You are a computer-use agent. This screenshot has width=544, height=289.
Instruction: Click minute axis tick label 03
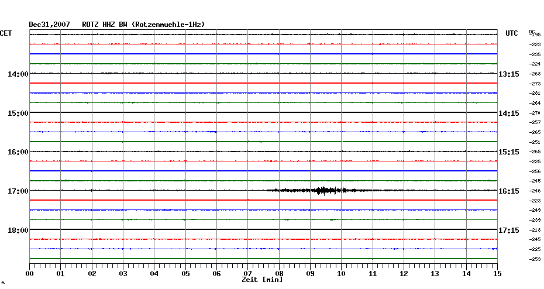123,274
